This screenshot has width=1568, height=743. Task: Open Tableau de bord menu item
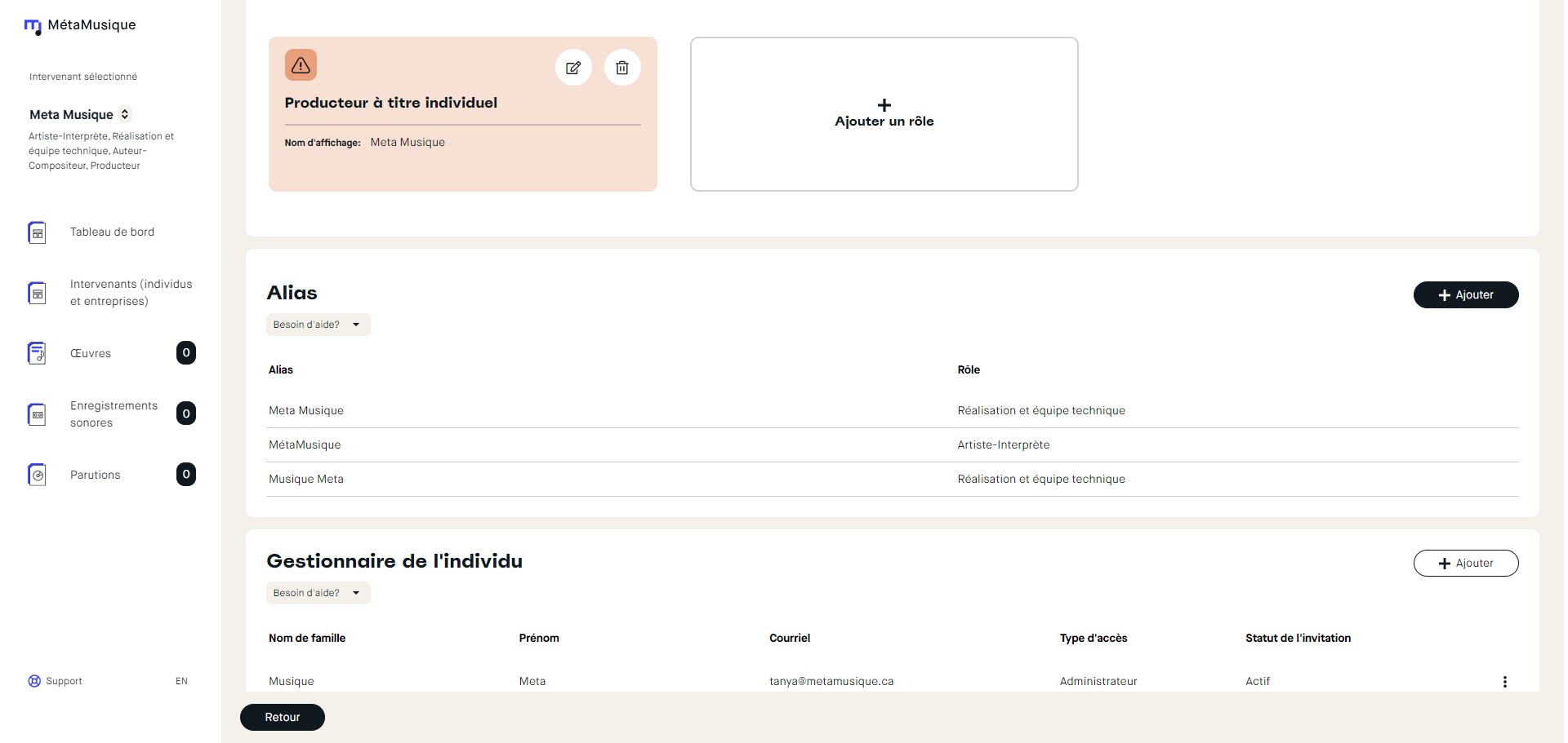coord(112,232)
